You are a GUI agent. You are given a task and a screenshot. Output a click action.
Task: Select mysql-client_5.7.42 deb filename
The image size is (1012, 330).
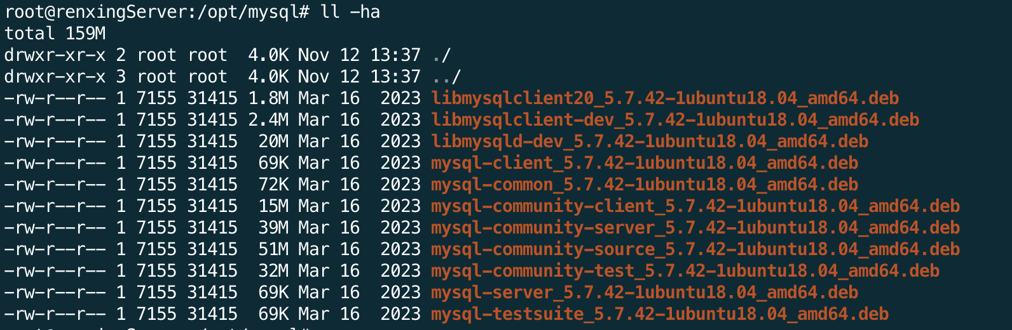[645, 163]
